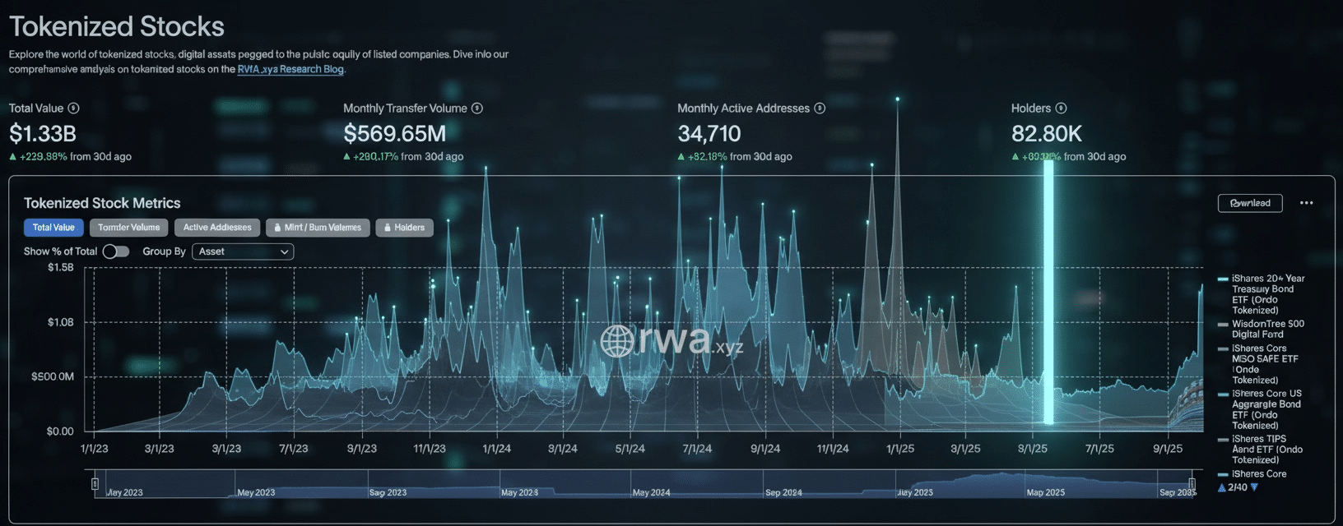Click the info icon next to Holders
The image size is (1343, 526).
(1062, 108)
